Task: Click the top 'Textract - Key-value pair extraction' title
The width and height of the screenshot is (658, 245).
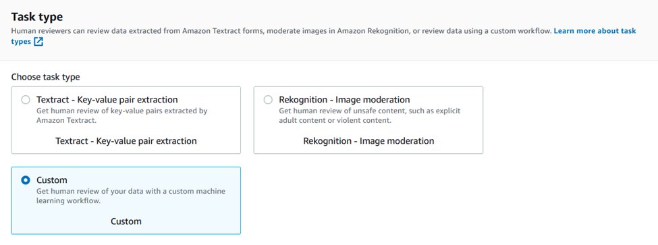Action: point(107,100)
